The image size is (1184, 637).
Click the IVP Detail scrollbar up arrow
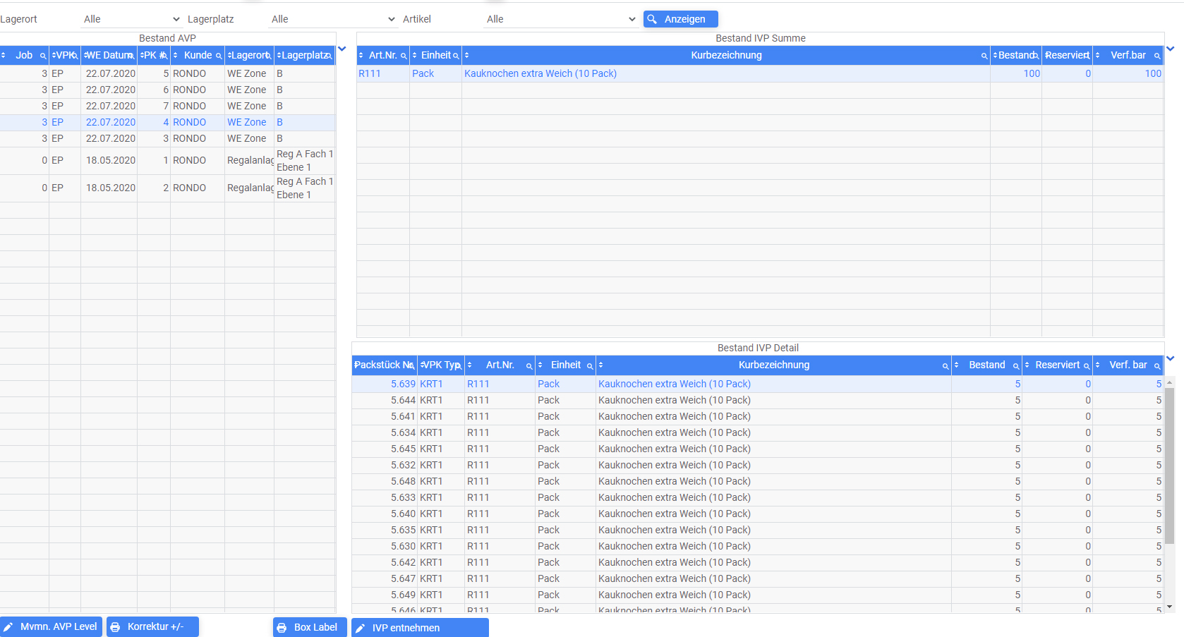click(1169, 382)
